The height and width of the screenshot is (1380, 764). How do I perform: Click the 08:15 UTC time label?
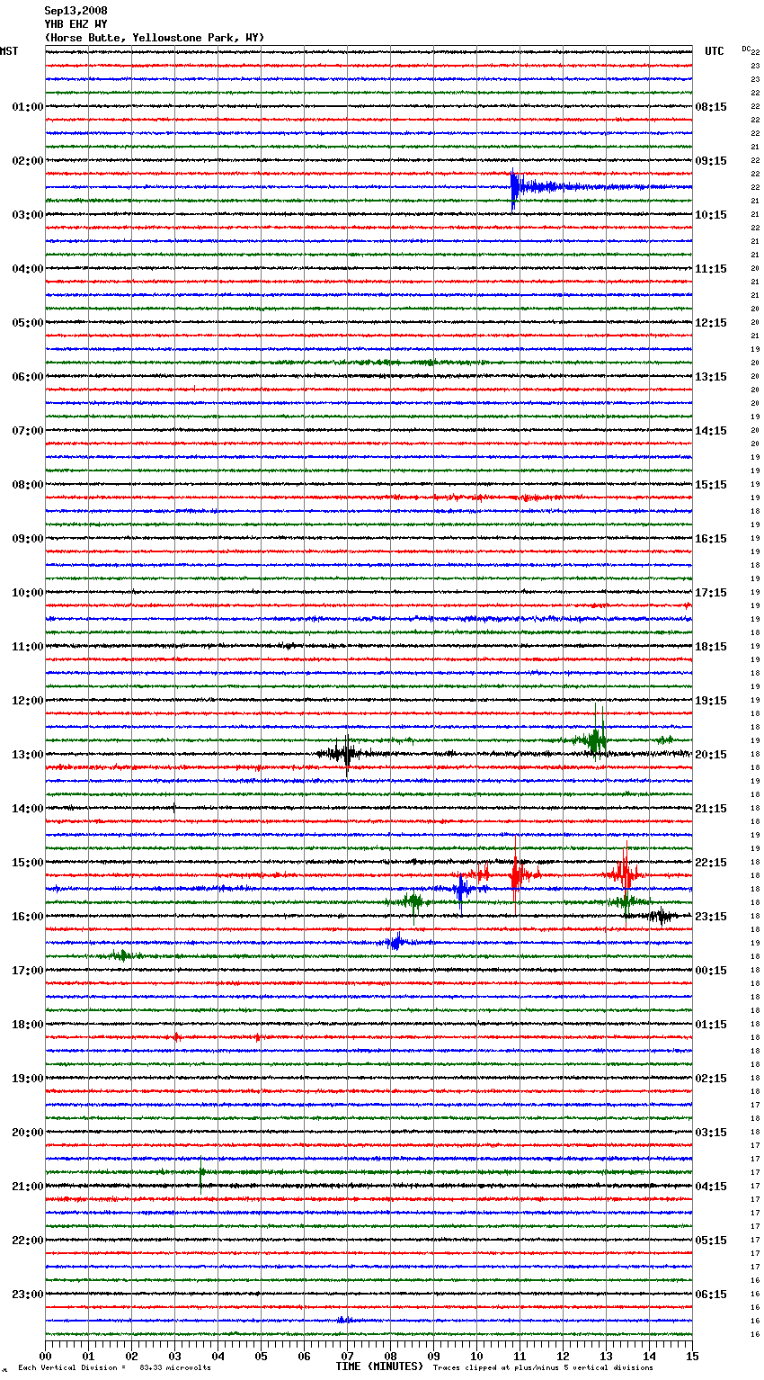(x=711, y=107)
